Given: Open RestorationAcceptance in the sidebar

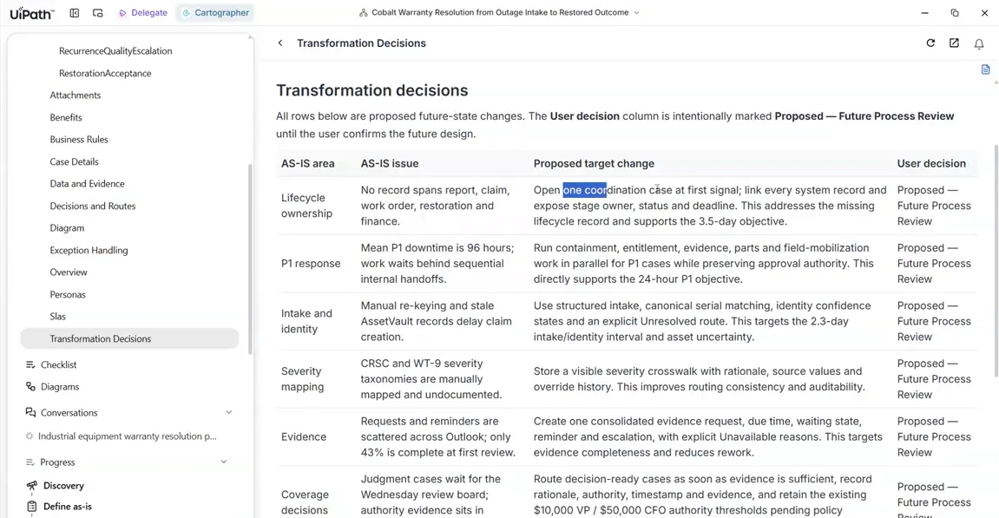Looking at the screenshot, I should tap(105, 73).
